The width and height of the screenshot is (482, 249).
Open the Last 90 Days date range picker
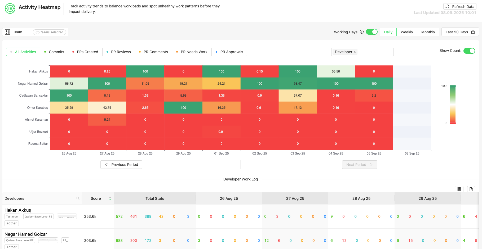tap(460, 32)
